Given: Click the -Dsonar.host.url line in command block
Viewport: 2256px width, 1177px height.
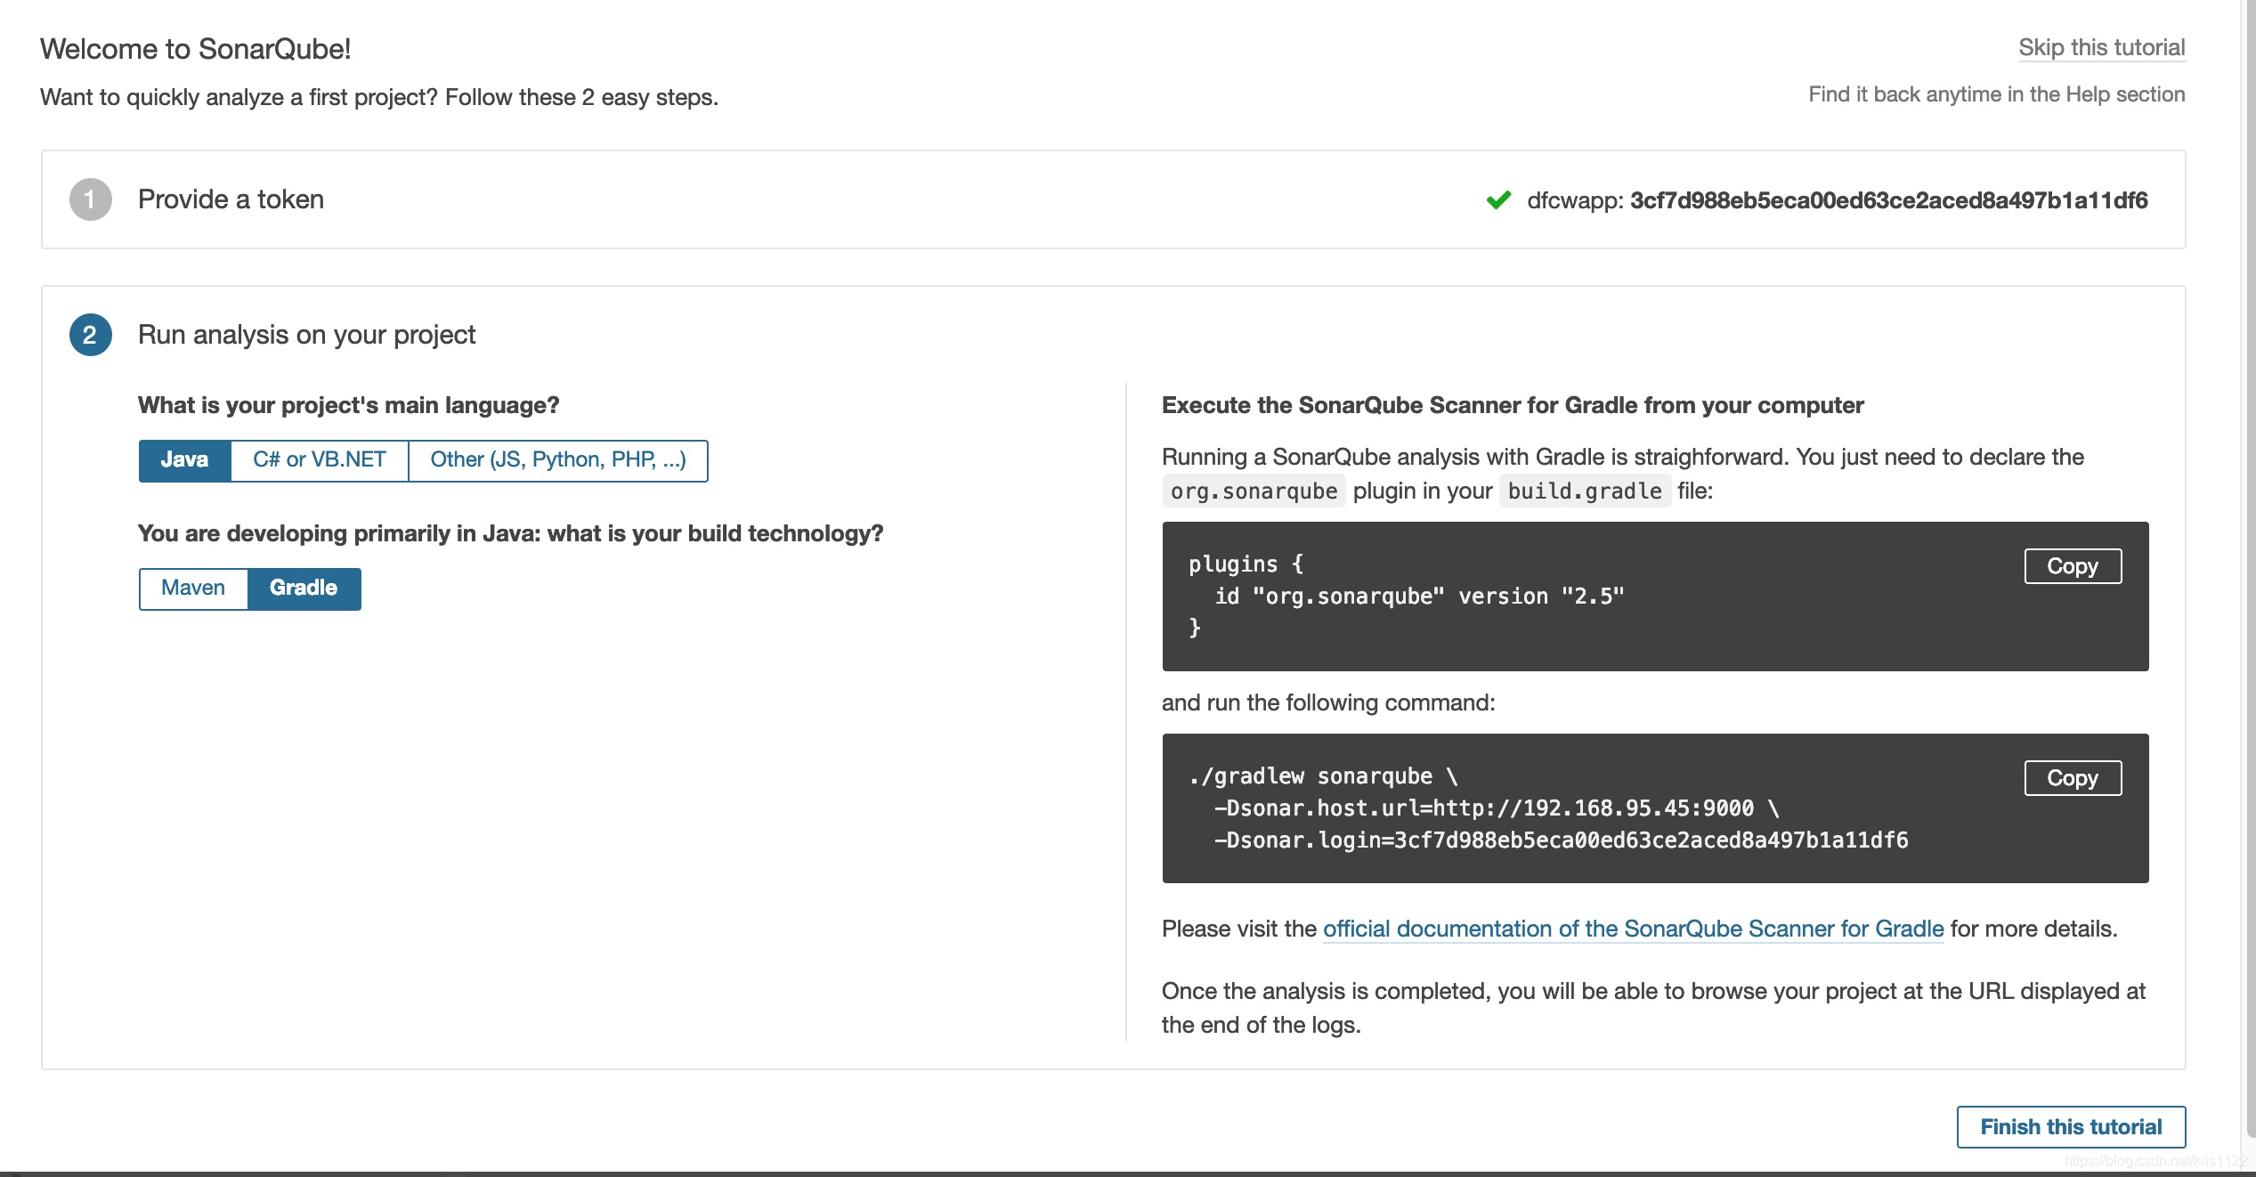Looking at the screenshot, I should coord(1497,808).
